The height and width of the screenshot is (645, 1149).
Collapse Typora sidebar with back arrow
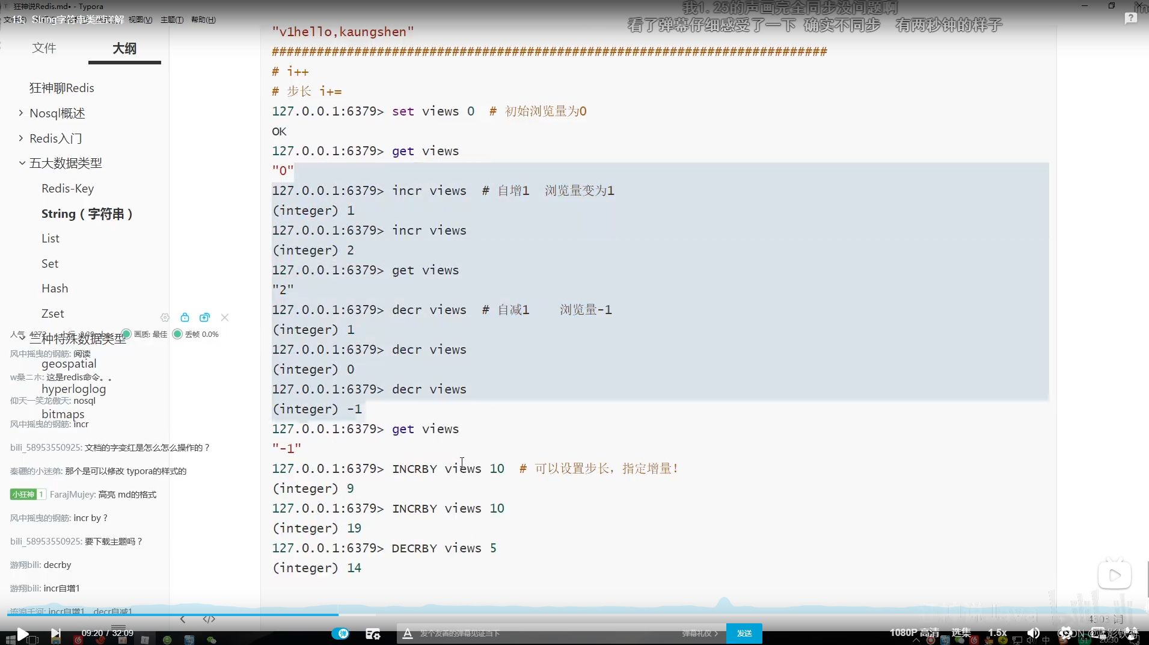(x=183, y=619)
